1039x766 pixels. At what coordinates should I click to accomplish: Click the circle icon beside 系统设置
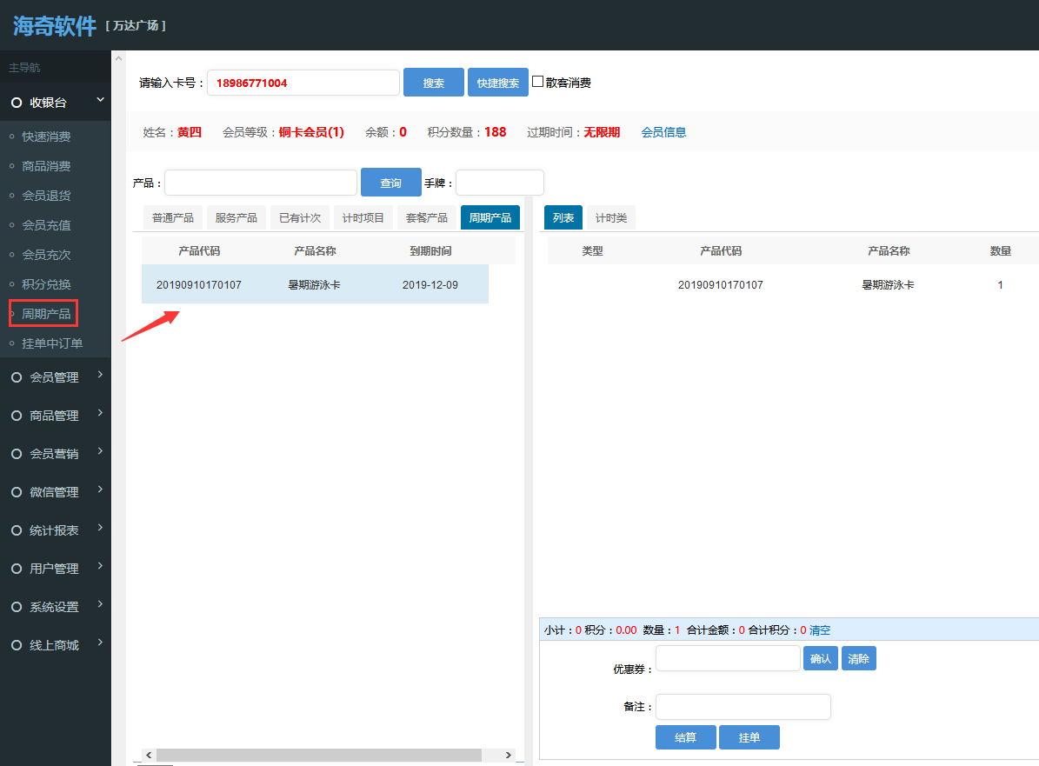pos(16,607)
